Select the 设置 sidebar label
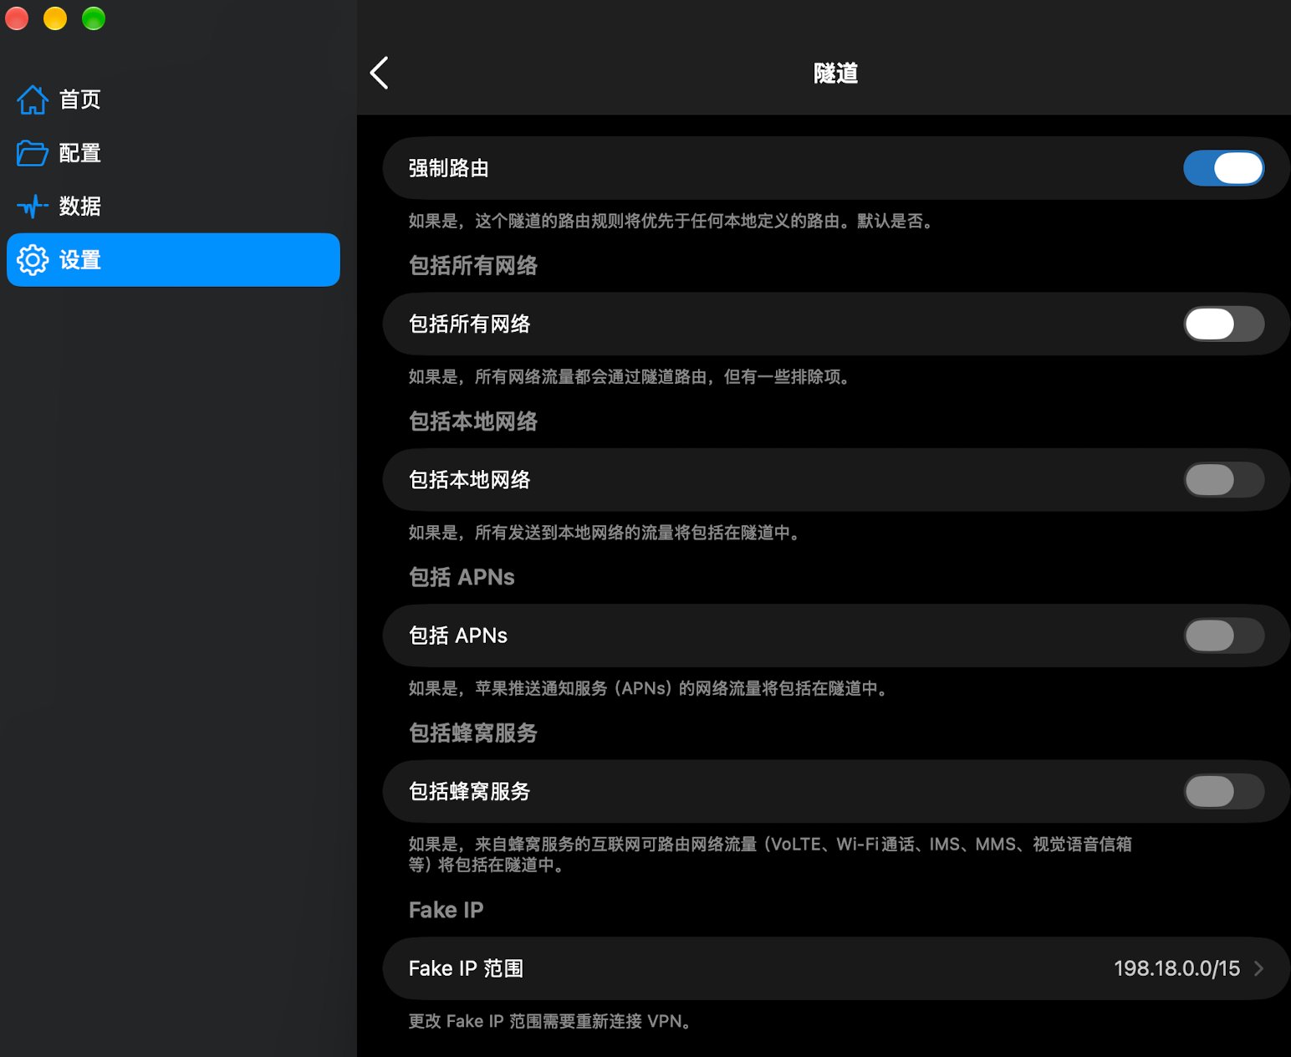The width and height of the screenshot is (1291, 1057). click(80, 260)
